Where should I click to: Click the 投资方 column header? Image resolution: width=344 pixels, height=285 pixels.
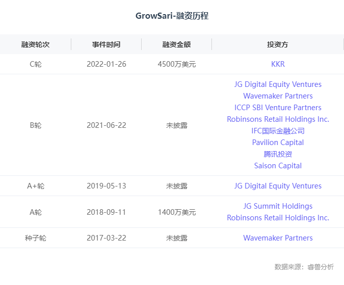[278, 44]
